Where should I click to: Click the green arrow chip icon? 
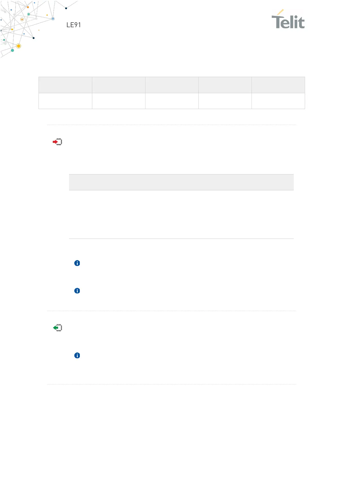(57, 328)
